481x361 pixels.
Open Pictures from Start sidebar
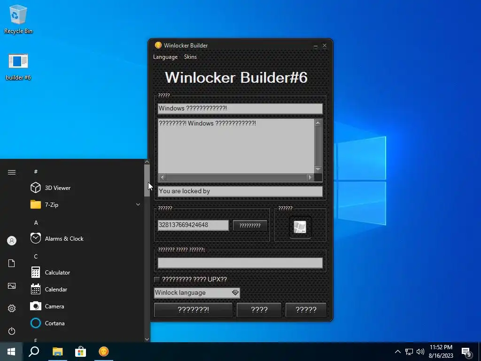pyautogui.click(x=12, y=286)
